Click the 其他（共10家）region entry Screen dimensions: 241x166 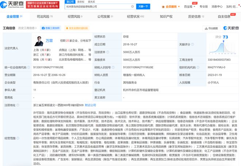[43, 59]
